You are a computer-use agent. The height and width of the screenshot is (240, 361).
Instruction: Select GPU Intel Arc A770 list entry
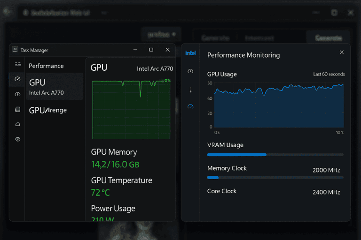tap(55, 87)
